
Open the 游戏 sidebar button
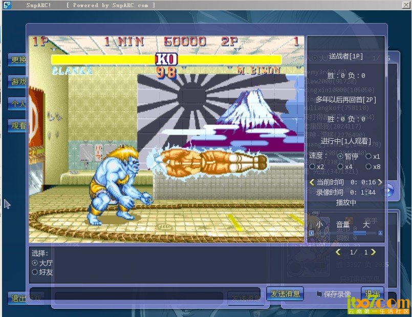[17, 82]
